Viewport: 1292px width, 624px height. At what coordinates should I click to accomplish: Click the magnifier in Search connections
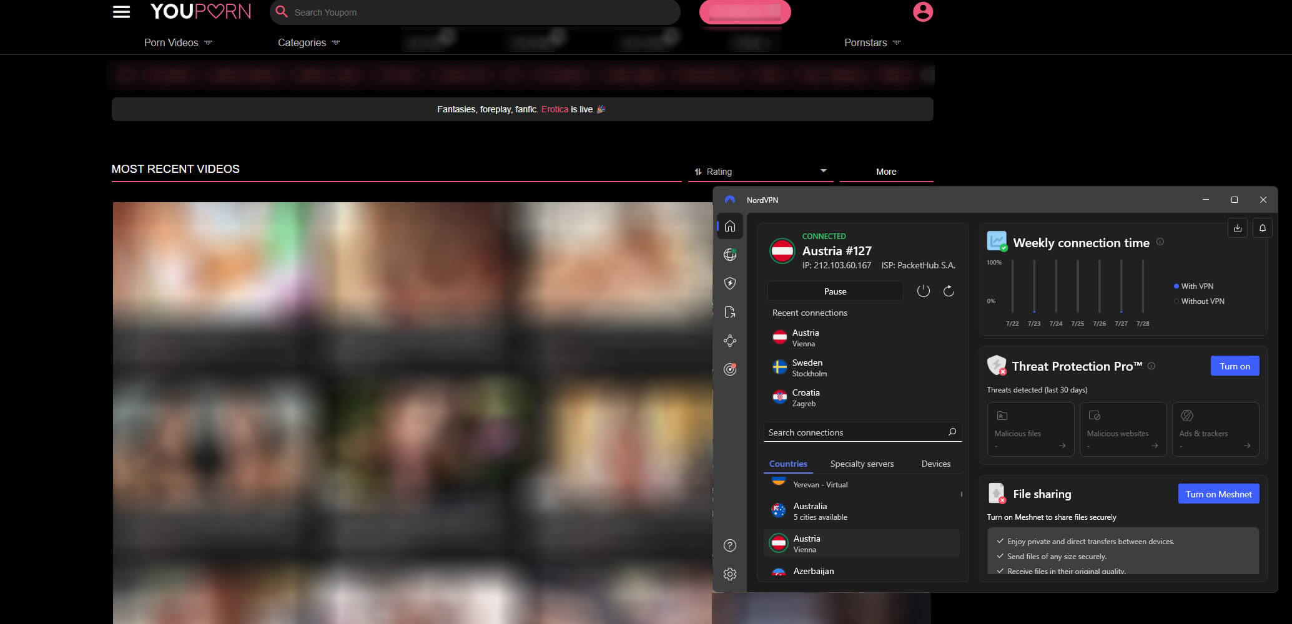point(952,432)
